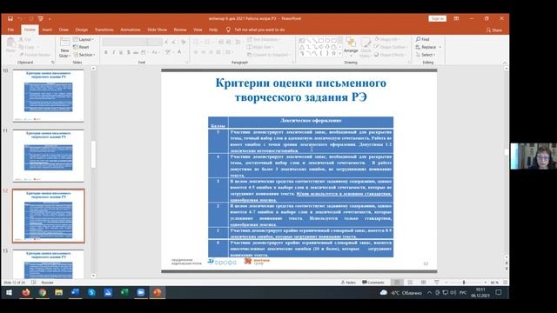Click zoom percentage in status bar
Image resolution: width=557 pixels, height=313 pixels.
coord(494,283)
